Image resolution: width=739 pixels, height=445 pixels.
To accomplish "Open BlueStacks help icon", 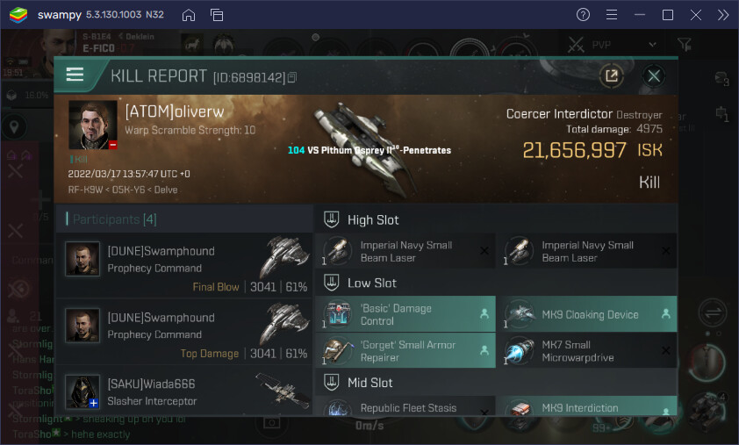I will pyautogui.click(x=583, y=15).
